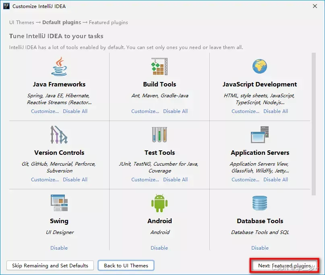Click the Swing UI designer icon

click(59, 203)
